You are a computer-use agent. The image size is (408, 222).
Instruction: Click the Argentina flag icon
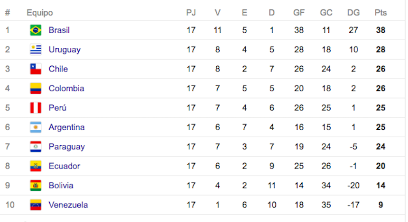click(x=36, y=127)
